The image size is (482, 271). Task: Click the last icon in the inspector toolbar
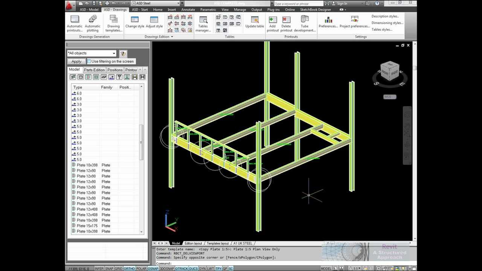point(142,77)
